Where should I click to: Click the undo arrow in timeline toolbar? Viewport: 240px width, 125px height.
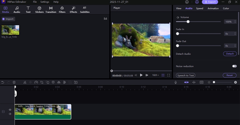coord(3,82)
